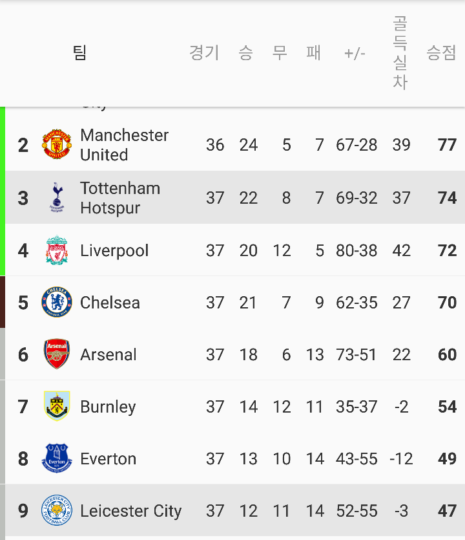Select Leicester City's rank number 9
The height and width of the screenshot is (540, 465).
click(x=23, y=511)
